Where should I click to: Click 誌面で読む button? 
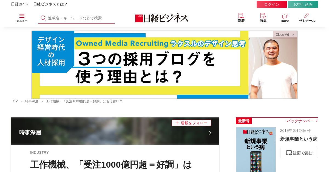click(x=299, y=153)
